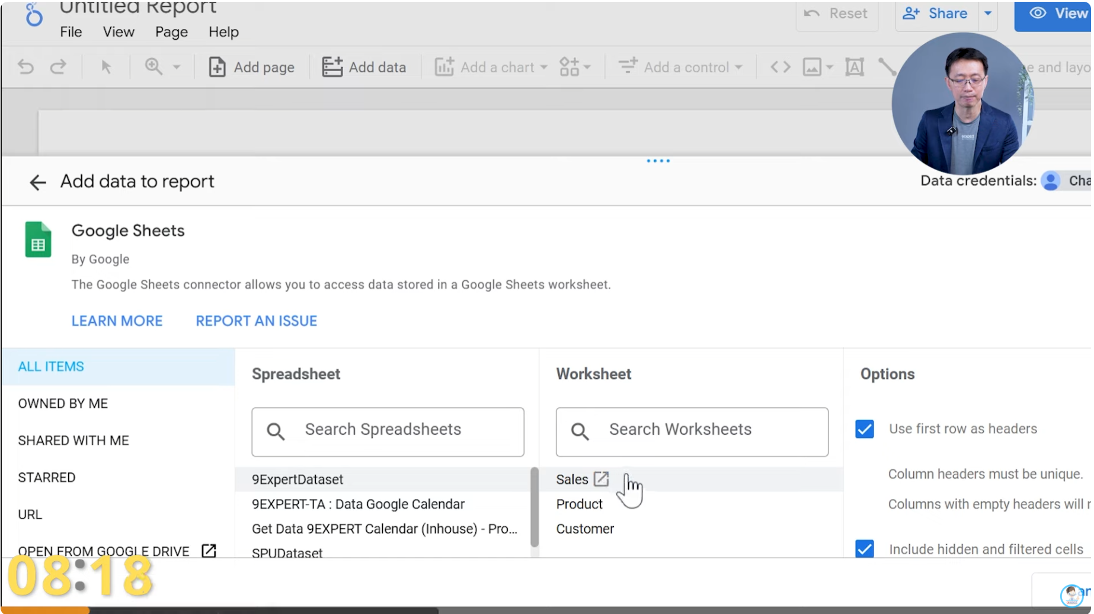The width and height of the screenshot is (1094, 614).
Task: Click the zoom magnifier icon
Action: (x=153, y=67)
